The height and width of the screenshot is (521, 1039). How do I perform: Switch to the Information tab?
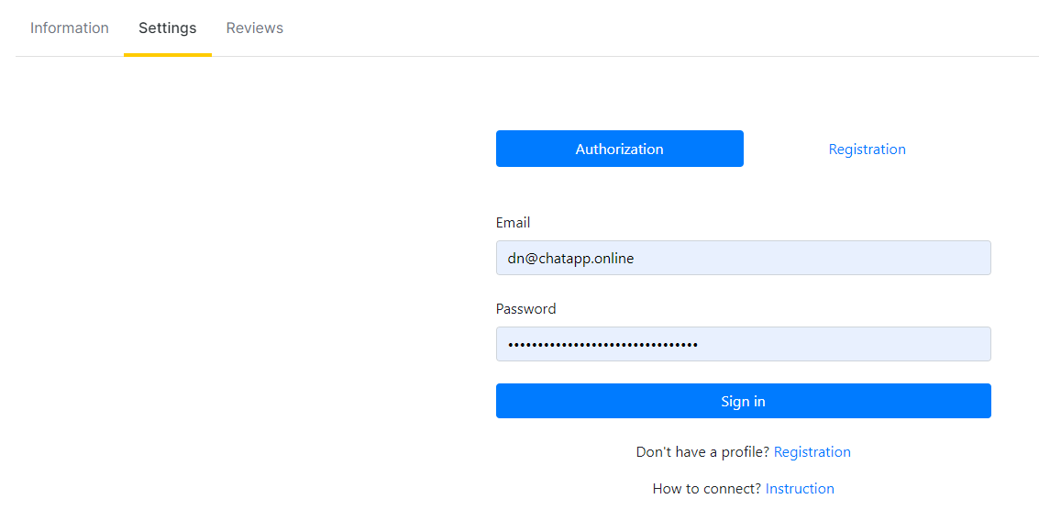coord(70,28)
